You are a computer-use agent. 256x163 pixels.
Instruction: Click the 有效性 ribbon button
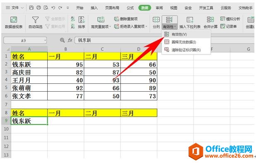(x=169, y=22)
